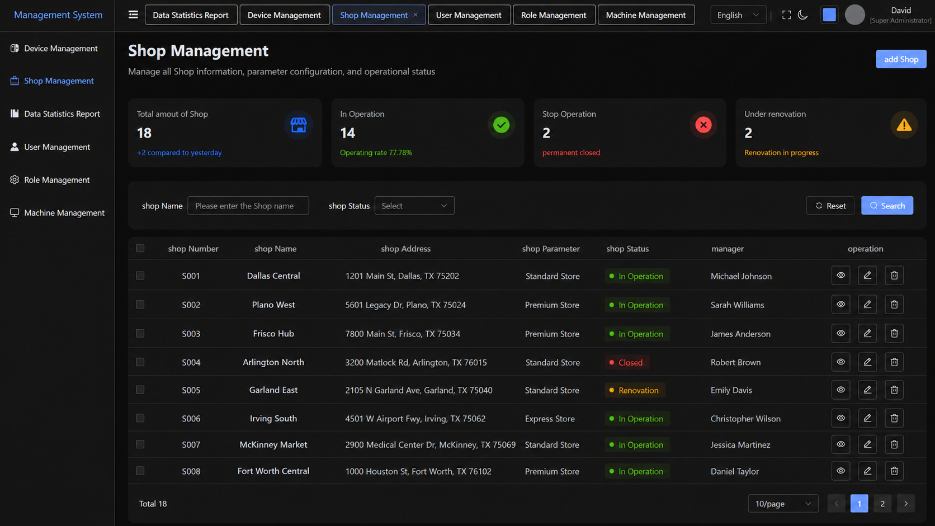Switch to Device Management tab
Image resolution: width=935 pixels, height=526 pixels.
tap(284, 15)
